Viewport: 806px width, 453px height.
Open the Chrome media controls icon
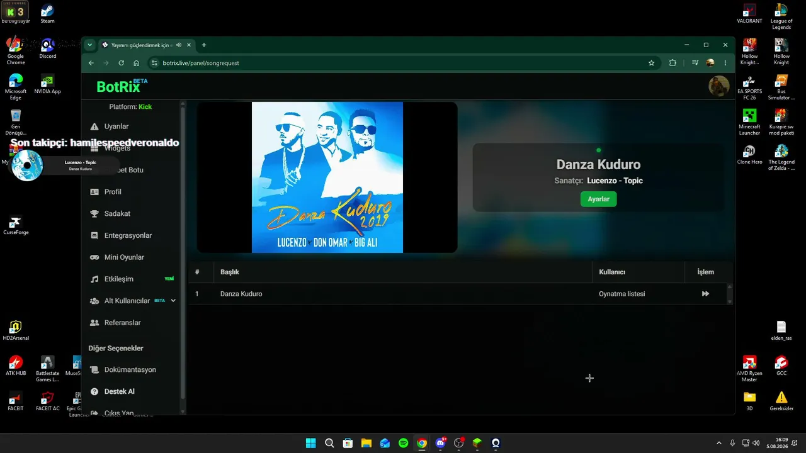[x=695, y=63]
